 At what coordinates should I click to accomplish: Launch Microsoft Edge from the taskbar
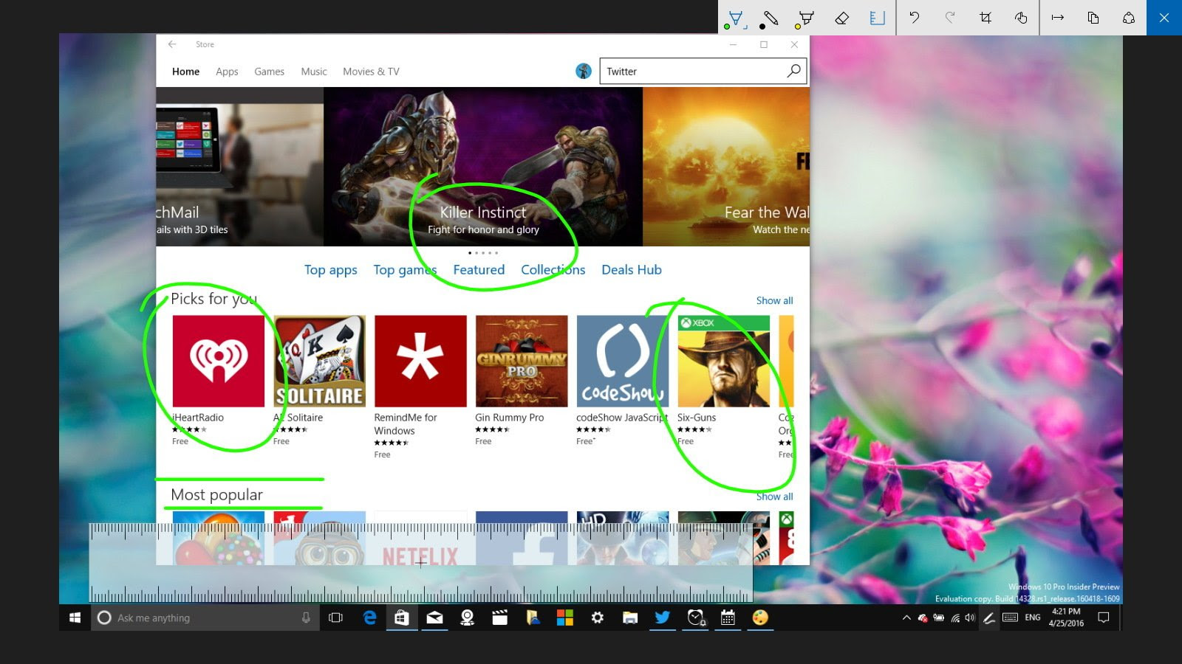[x=369, y=618]
